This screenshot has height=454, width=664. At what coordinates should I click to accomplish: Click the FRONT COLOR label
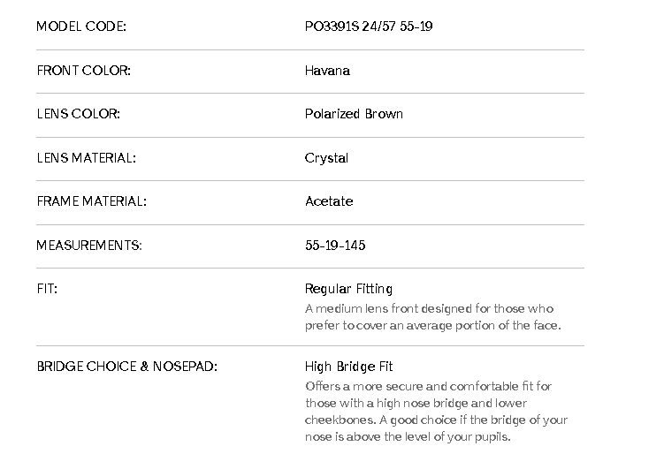[83, 71]
